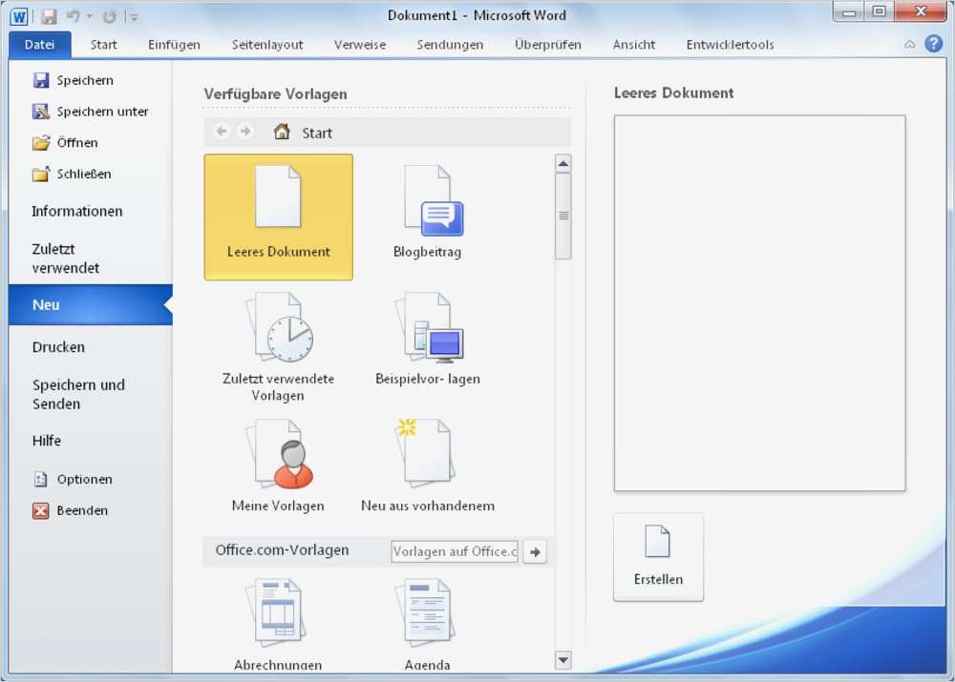
Task: Open Meine Vorlagen
Action: 278,458
